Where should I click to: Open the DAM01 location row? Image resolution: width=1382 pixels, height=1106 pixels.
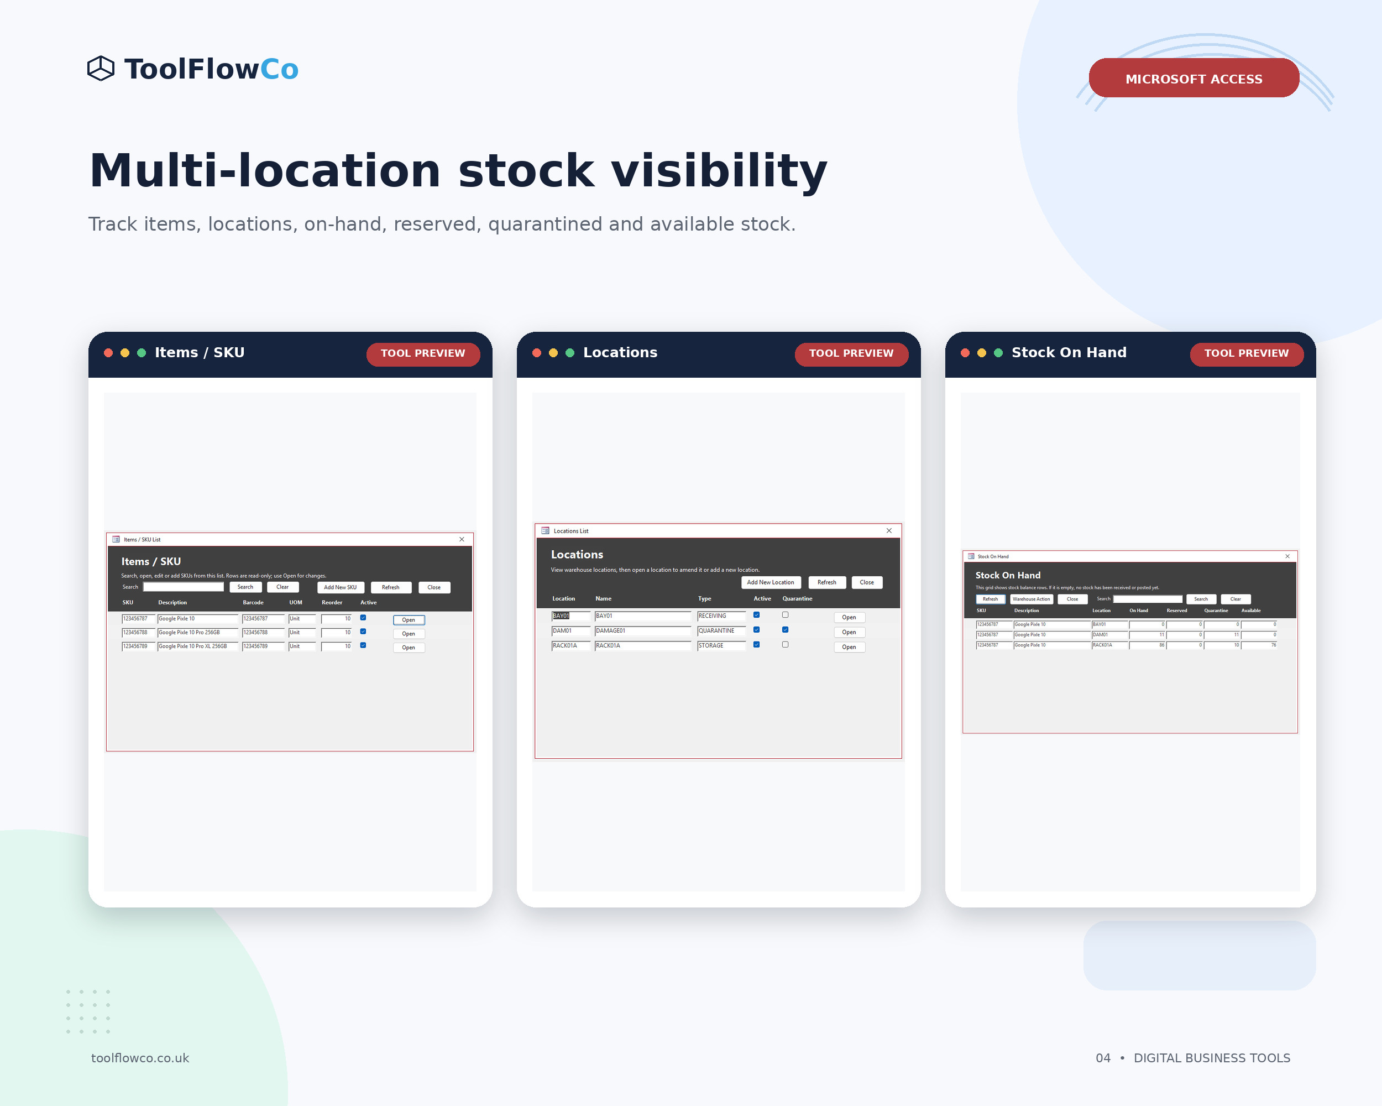[849, 632]
